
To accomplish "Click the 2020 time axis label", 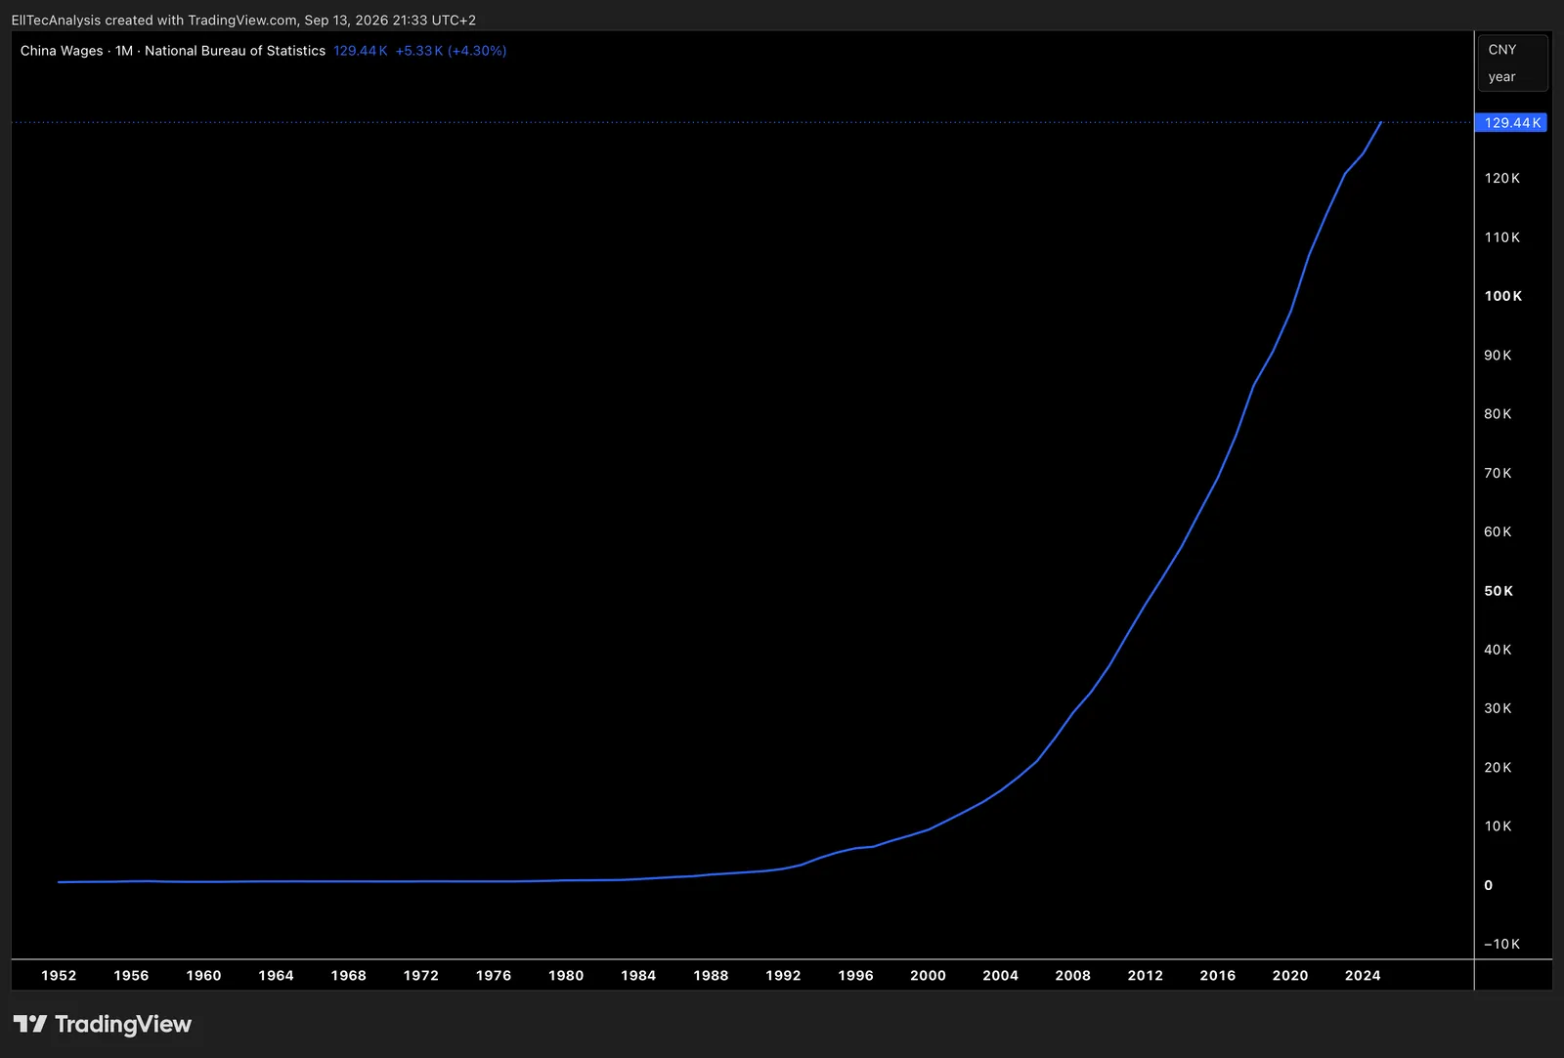I will (1290, 976).
